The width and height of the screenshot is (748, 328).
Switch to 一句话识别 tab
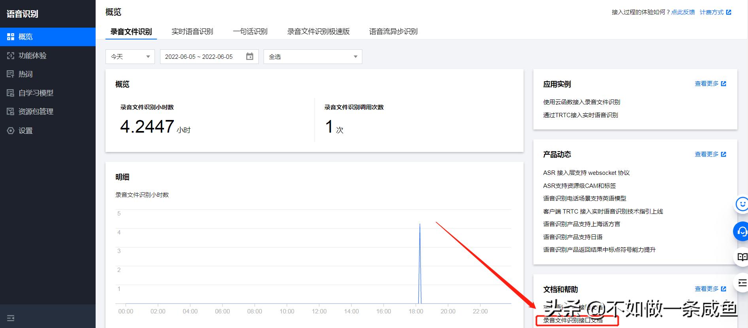click(x=250, y=32)
